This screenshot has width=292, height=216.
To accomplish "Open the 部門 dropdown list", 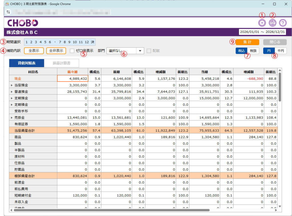I will coord(140,51).
